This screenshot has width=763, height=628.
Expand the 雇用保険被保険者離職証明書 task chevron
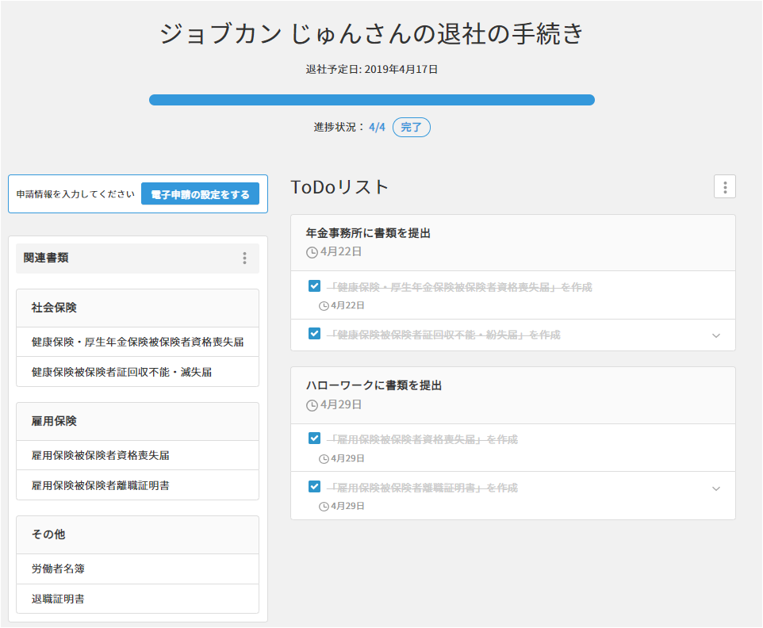point(716,488)
